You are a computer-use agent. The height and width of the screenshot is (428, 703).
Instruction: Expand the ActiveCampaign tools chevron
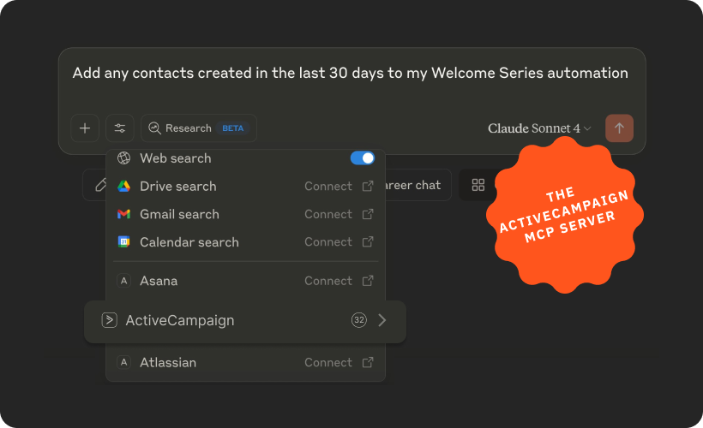pyautogui.click(x=382, y=321)
